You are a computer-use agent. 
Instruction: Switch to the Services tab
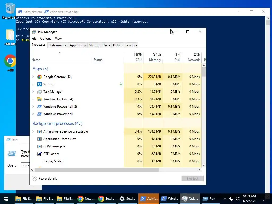click(131, 45)
